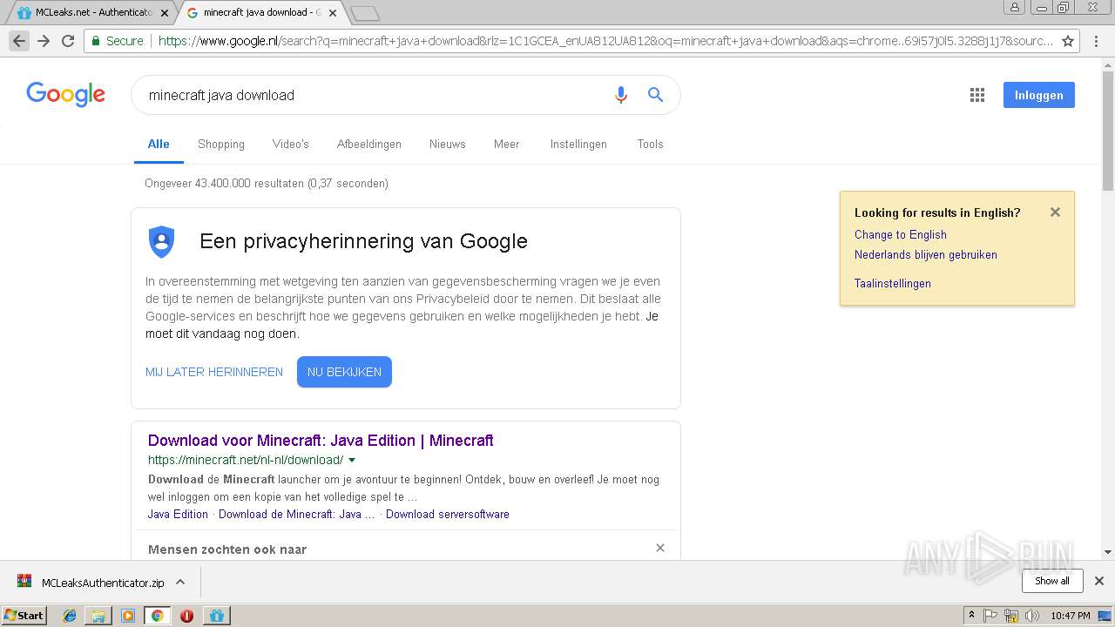
Task: Start voice search with microphone icon
Action: point(620,95)
